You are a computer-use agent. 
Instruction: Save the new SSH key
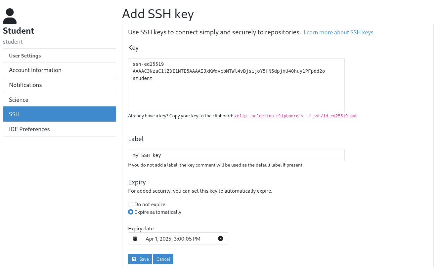pyautogui.click(x=140, y=259)
